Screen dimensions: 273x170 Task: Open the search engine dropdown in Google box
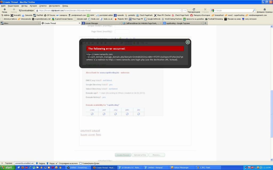(213, 11)
